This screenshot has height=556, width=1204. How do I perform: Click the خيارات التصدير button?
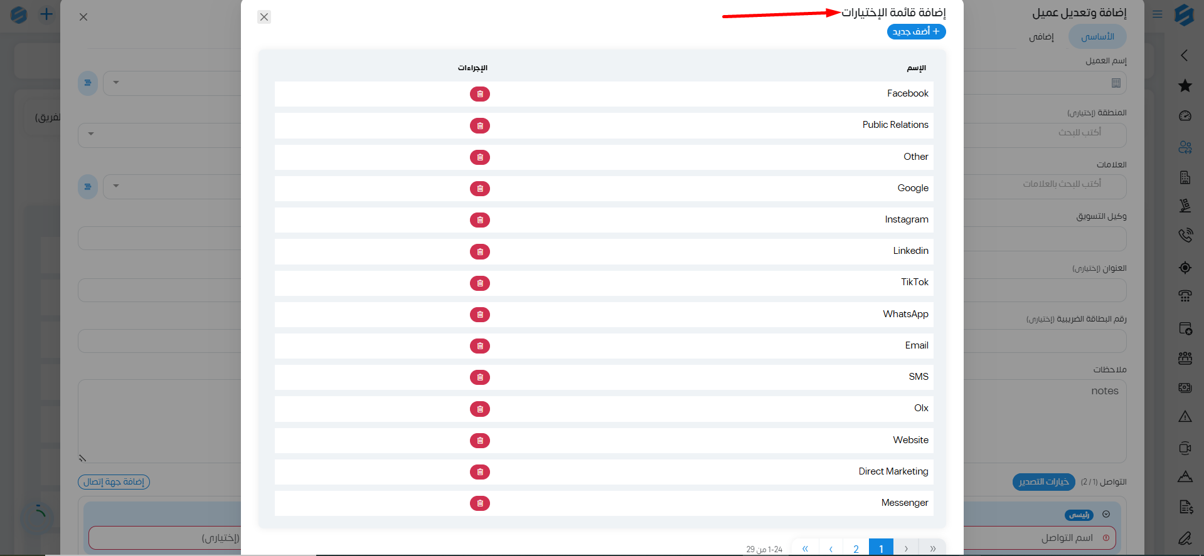point(1043,481)
